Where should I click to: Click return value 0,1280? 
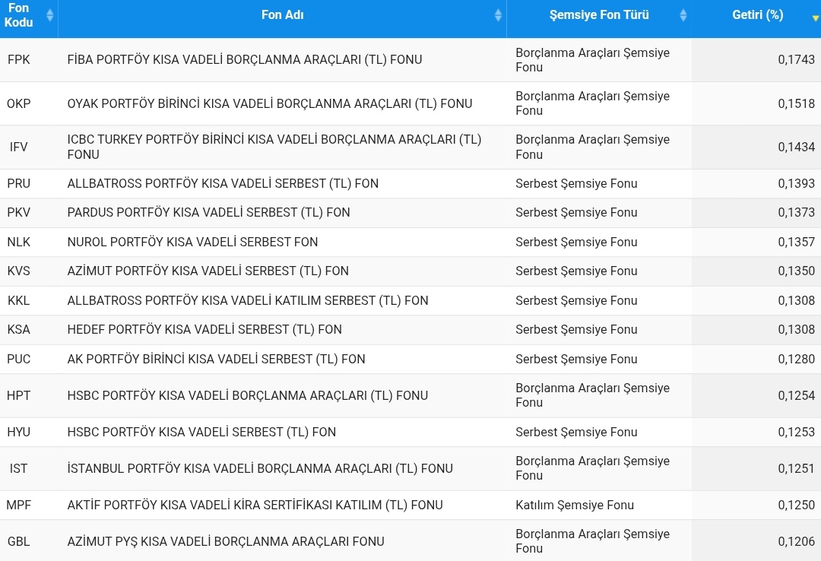tap(797, 360)
